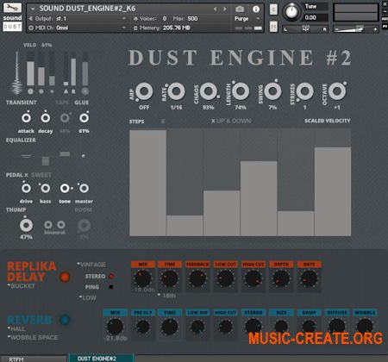Open the HALL reverb type dropdown
This screenshot has height=362, width=388.
tap(16, 328)
